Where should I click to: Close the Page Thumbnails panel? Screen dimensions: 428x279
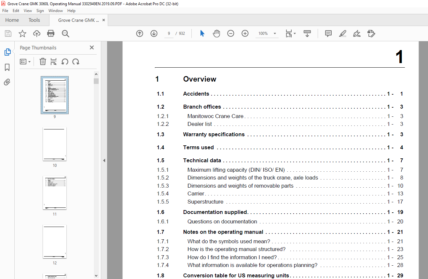pos(92,47)
